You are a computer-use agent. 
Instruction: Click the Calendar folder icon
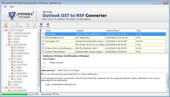coord(15,48)
